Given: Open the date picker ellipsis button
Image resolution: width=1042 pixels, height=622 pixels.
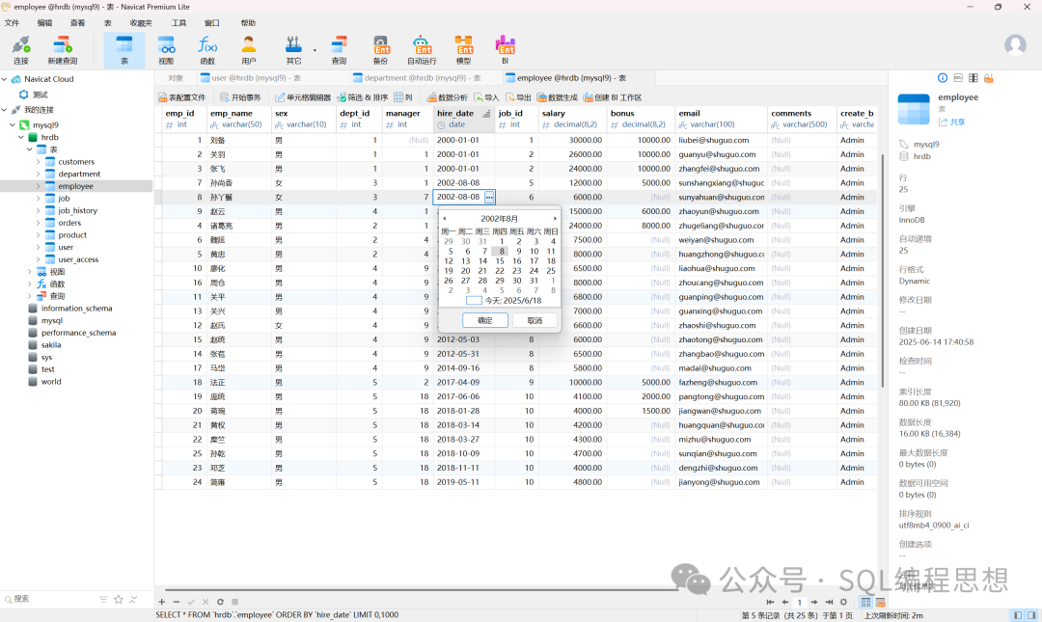Looking at the screenshot, I should tap(489, 197).
